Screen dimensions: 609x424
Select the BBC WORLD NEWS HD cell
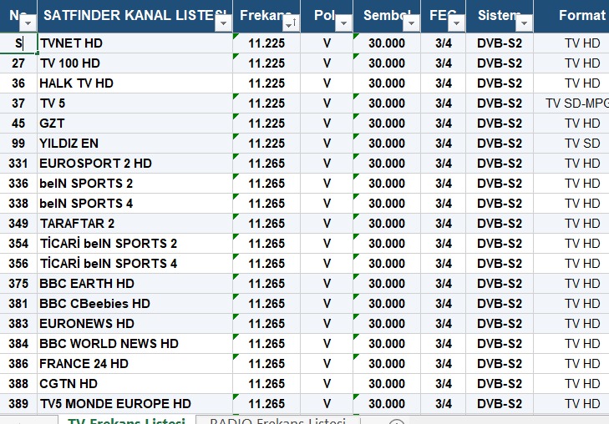134,344
